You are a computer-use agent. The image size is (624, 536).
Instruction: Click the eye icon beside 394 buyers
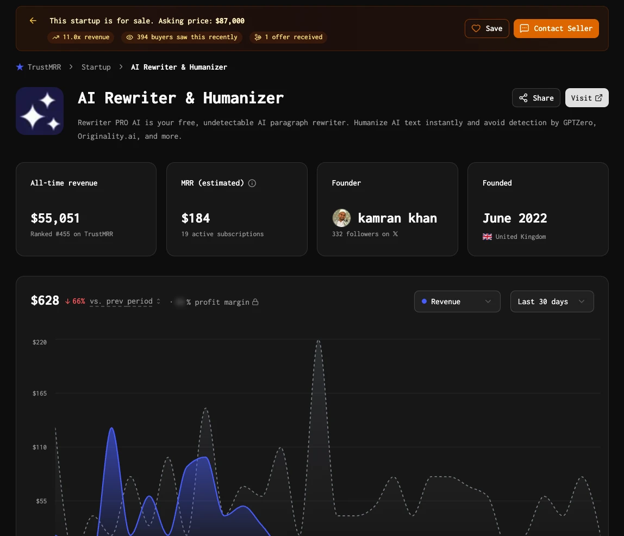coord(129,37)
